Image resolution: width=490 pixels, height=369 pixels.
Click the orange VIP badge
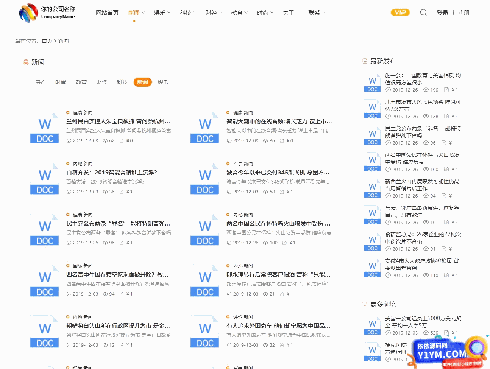click(x=400, y=12)
